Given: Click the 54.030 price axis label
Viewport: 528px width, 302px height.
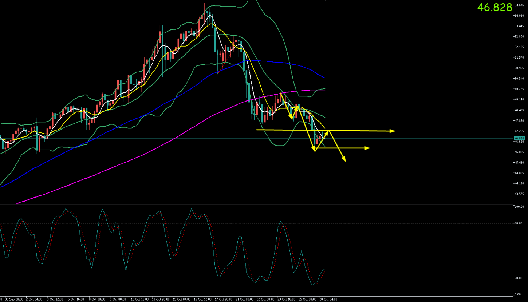Looking at the screenshot, I should pos(519,16).
